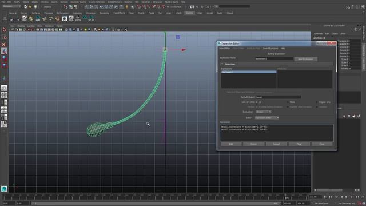The width and height of the screenshot is (366, 206).
Task: Click the Maya home icon at bottom left
Action: [4, 189]
